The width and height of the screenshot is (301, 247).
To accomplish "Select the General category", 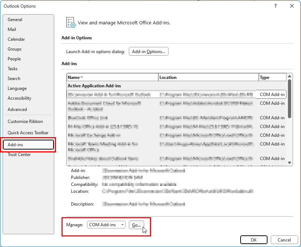I will pyautogui.click(x=15, y=20).
